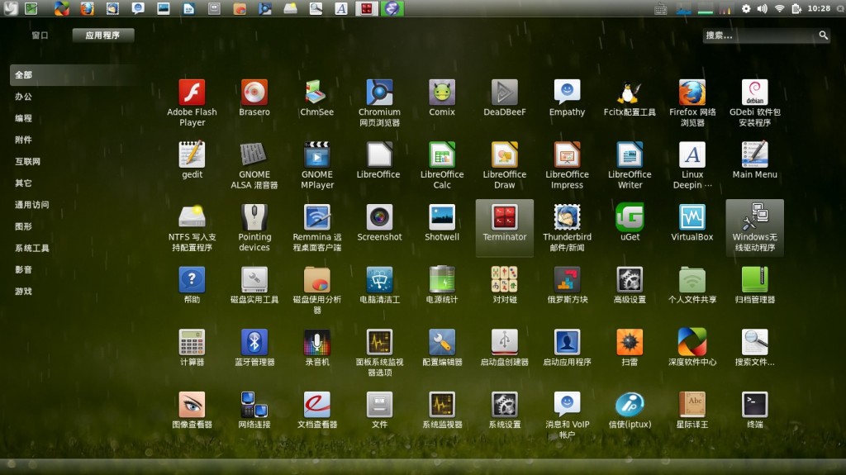846x475 pixels.
Task: Launch Remmina remote desktop client
Action: (316, 228)
